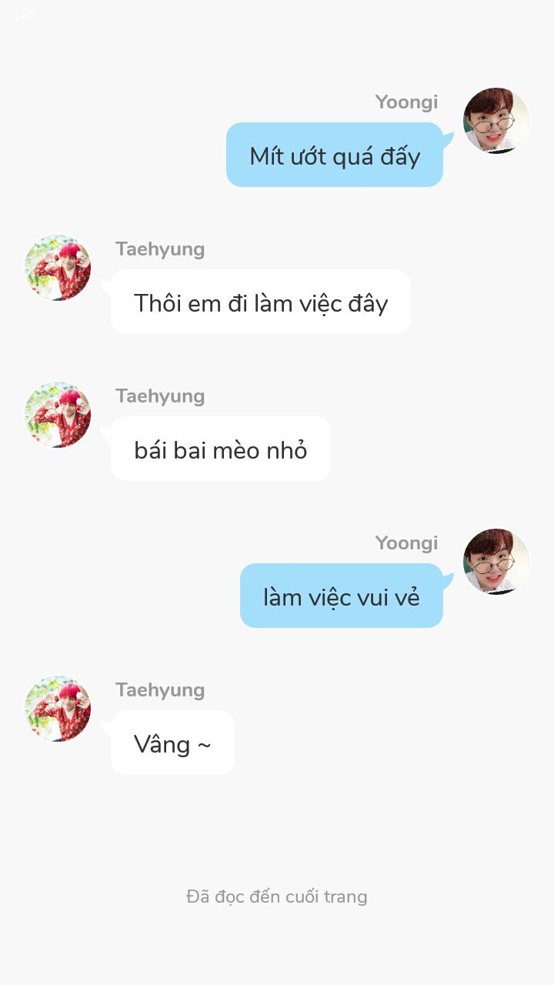Viewport: 554px width, 985px height.
Task: Click the Taehyung name above 'bái bai mèo nhỏ'
Action: click(x=160, y=396)
